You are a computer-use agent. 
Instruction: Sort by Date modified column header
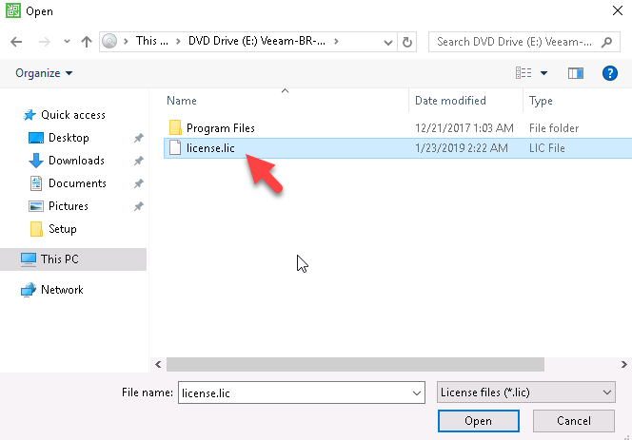[450, 101]
